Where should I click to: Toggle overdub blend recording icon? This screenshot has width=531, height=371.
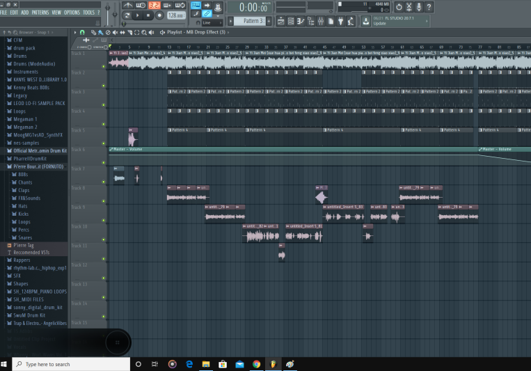167,5
